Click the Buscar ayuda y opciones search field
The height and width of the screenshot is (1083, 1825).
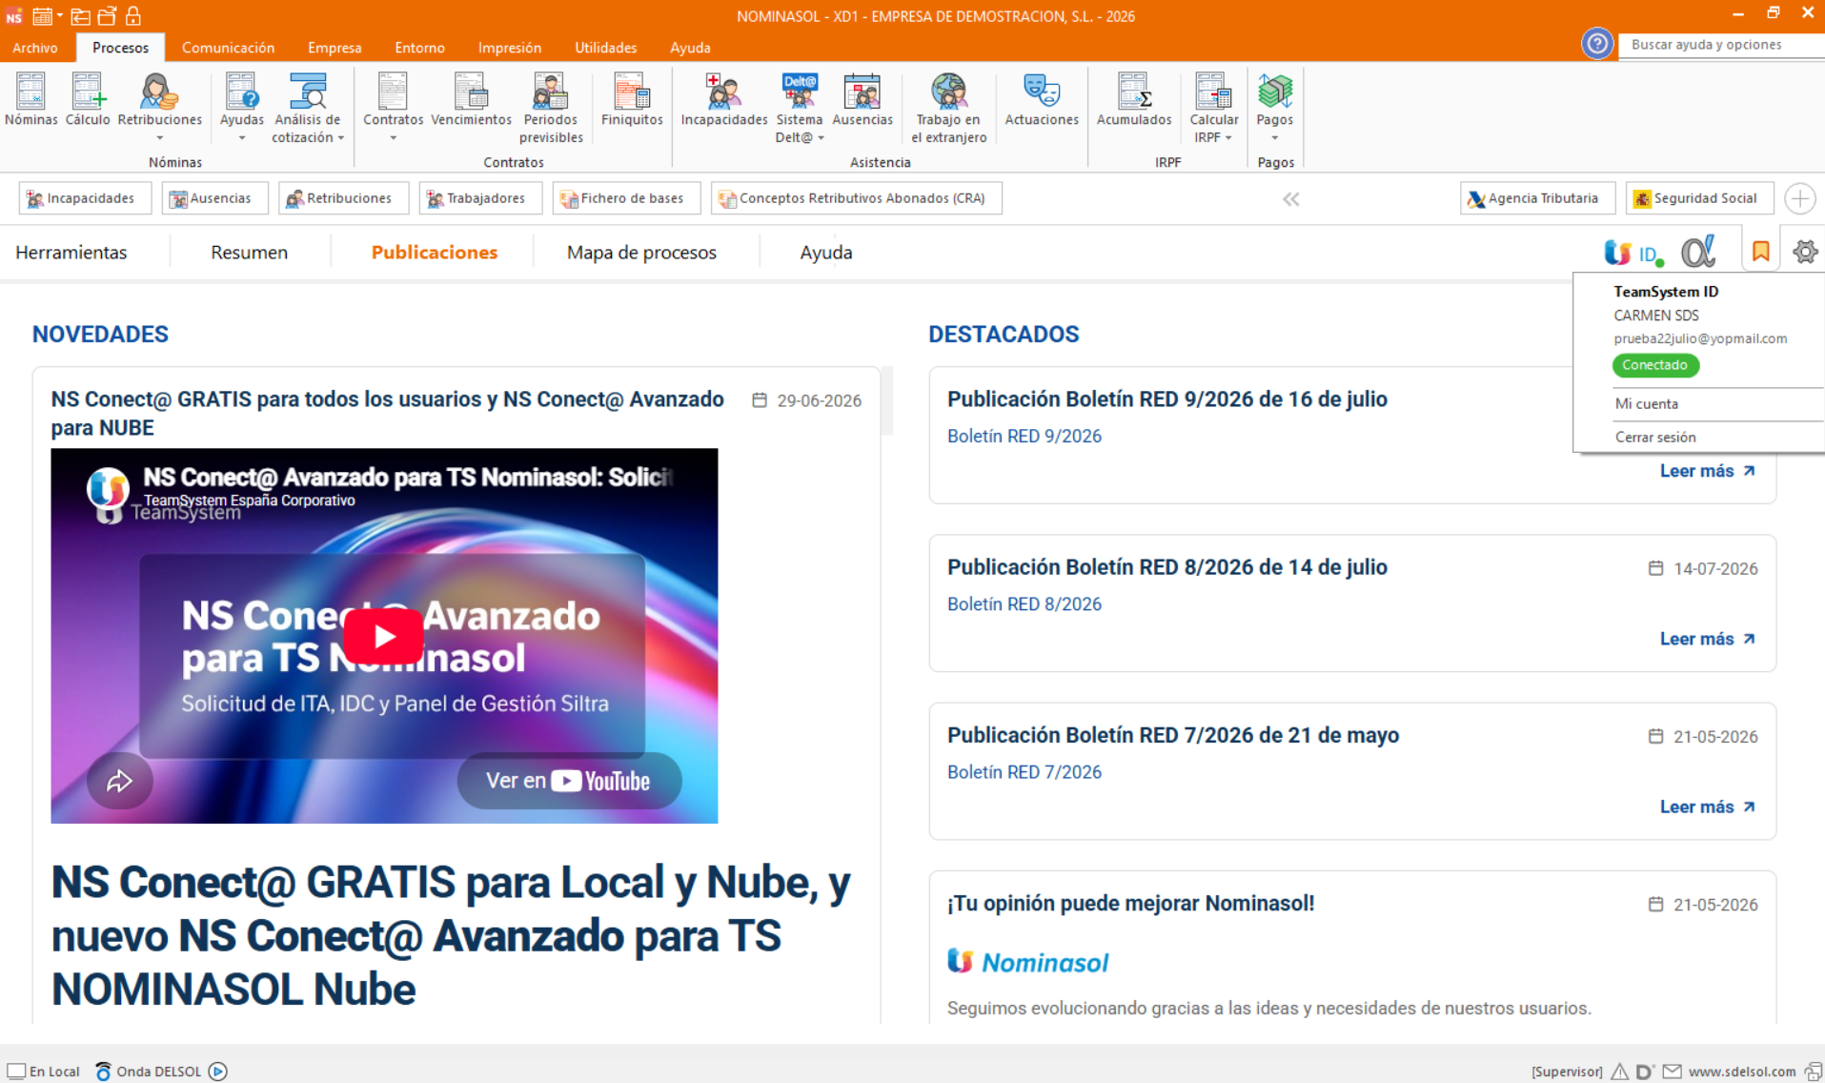coord(1721,45)
